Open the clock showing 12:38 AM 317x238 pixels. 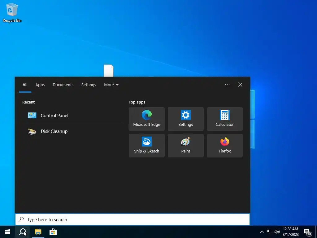290,232
